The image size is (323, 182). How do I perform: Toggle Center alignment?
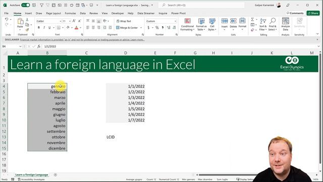tap(93, 28)
